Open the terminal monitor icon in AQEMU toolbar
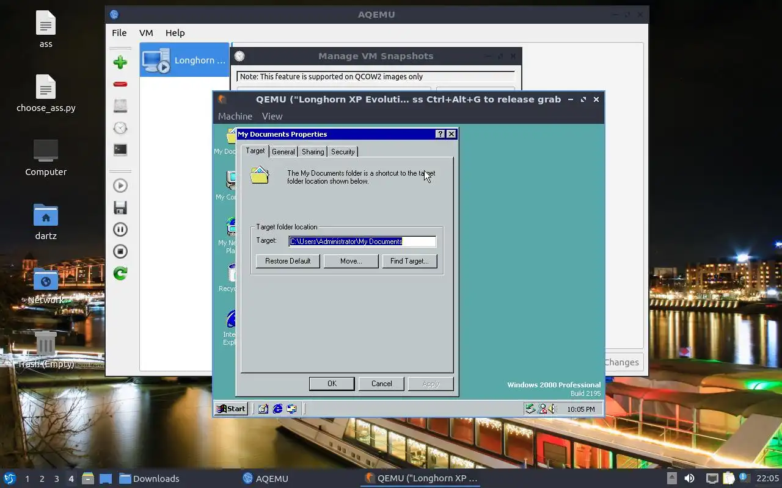 (120, 149)
